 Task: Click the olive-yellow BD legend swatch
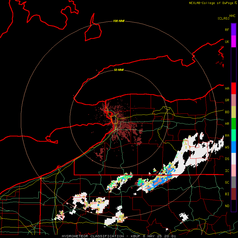tap(234, 112)
